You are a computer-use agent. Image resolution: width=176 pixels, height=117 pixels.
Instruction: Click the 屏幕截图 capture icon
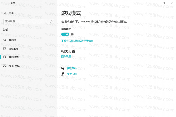coord(4,49)
